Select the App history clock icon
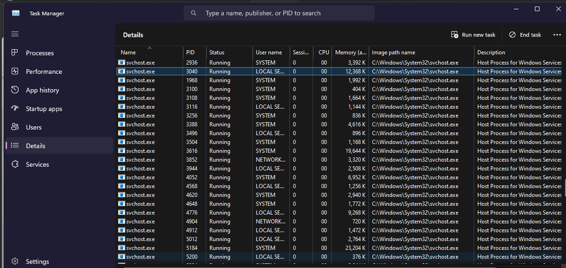 (x=15, y=90)
